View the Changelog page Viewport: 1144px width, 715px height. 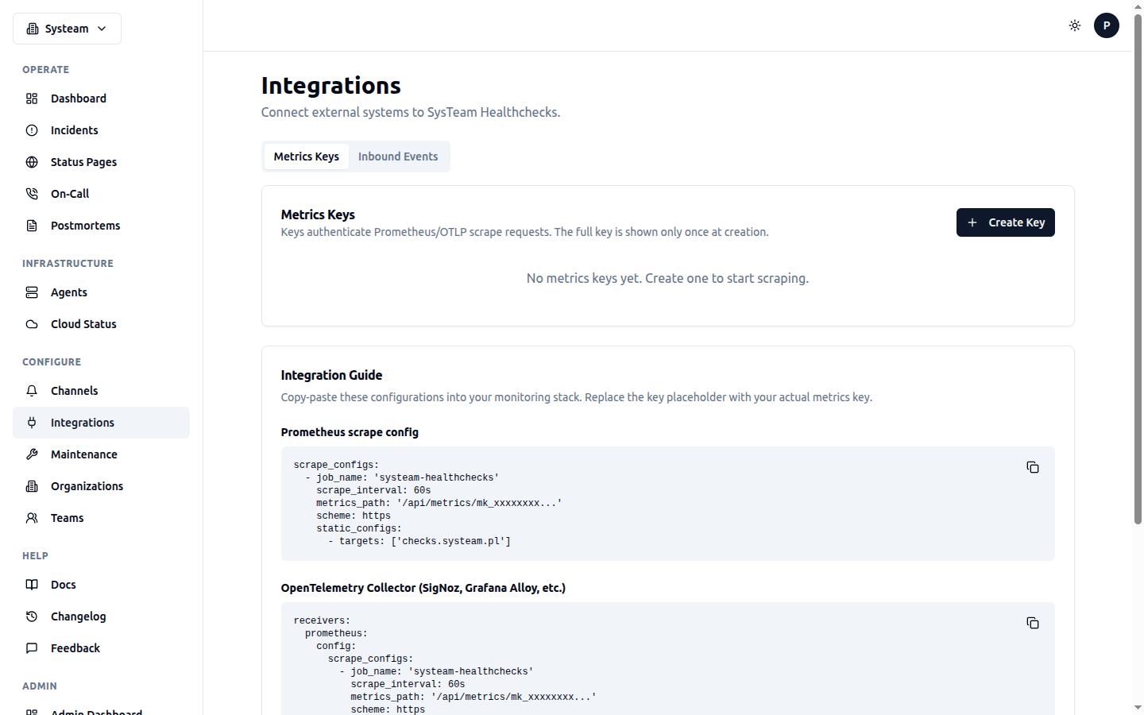(x=101, y=616)
